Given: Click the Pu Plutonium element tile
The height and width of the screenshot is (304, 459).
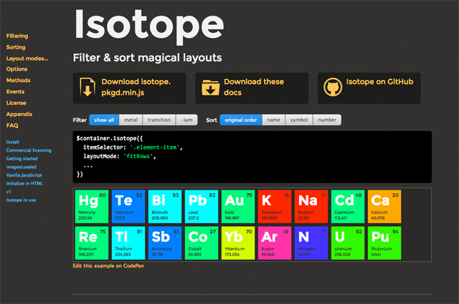Looking at the screenshot, I should (x=384, y=243).
